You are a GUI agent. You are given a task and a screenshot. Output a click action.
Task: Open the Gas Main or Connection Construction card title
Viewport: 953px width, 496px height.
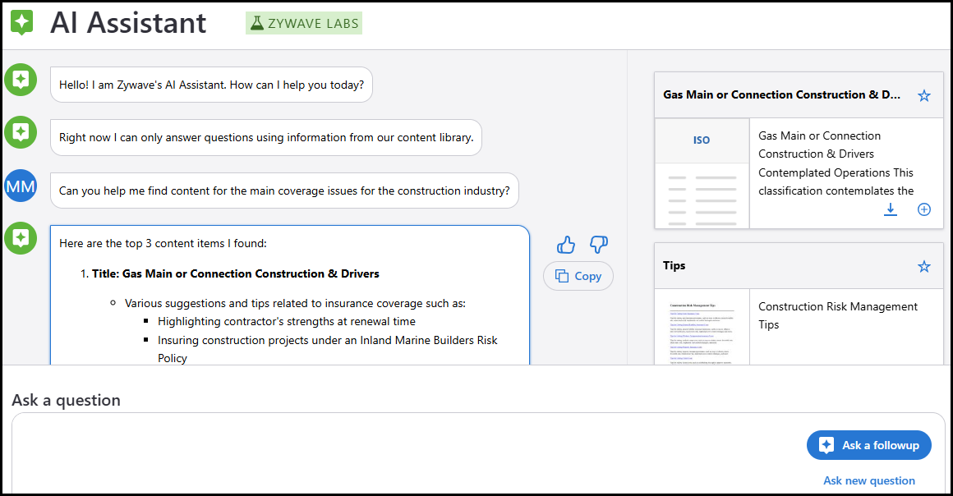[x=781, y=94]
